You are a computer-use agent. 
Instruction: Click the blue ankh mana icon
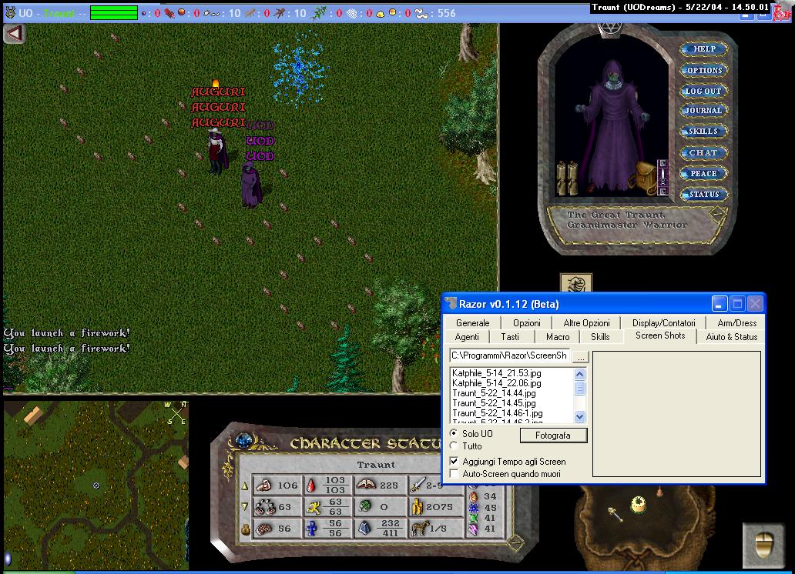tap(312, 529)
